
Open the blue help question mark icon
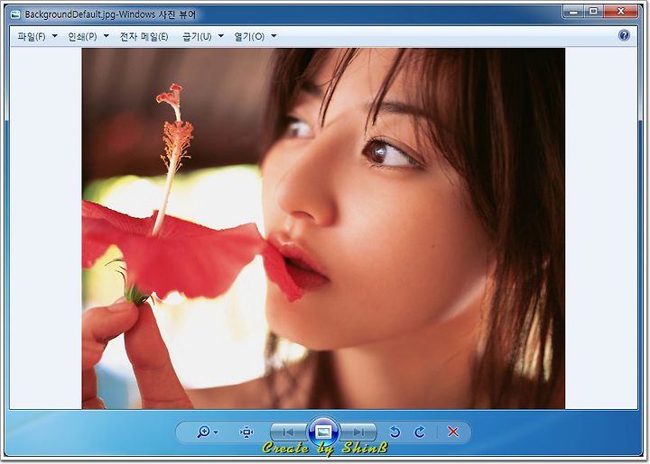click(624, 35)
